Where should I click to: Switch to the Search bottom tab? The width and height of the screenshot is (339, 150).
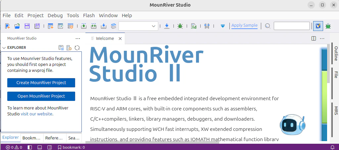(x=74, y=138)
